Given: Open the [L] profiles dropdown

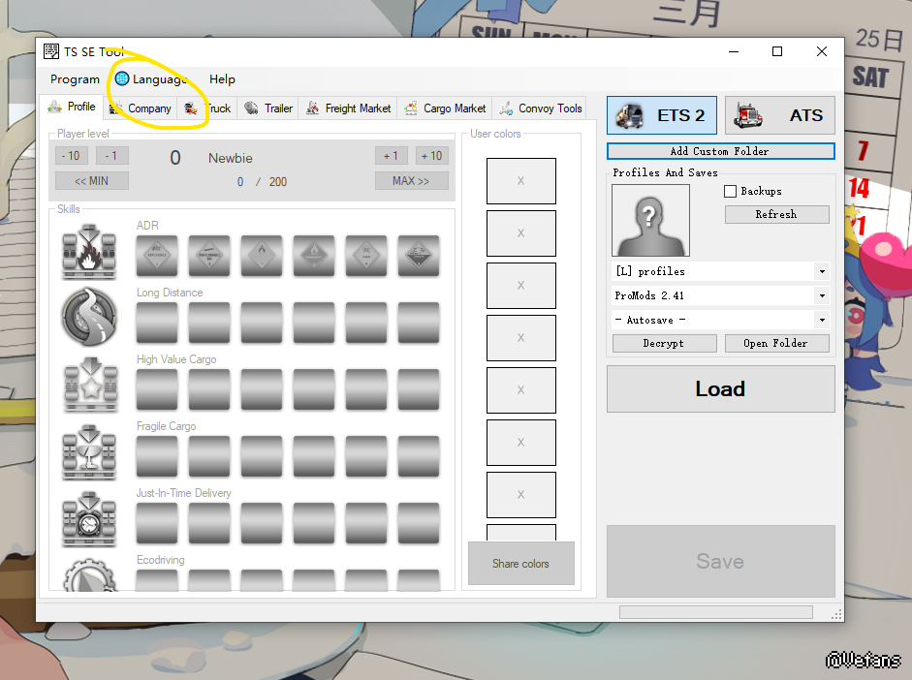Looking at the screenshot, I should (x=721, y=271).
